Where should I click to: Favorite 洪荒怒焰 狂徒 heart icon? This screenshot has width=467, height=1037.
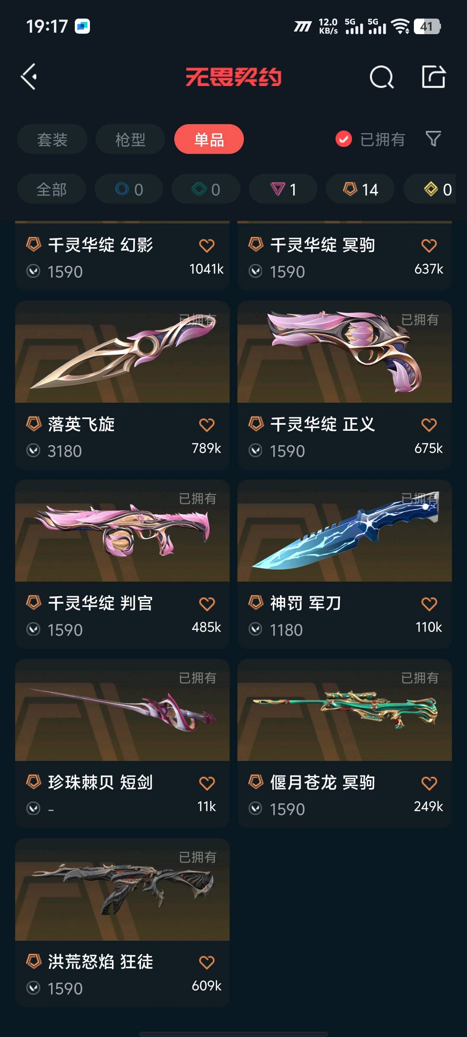(207, 962)
